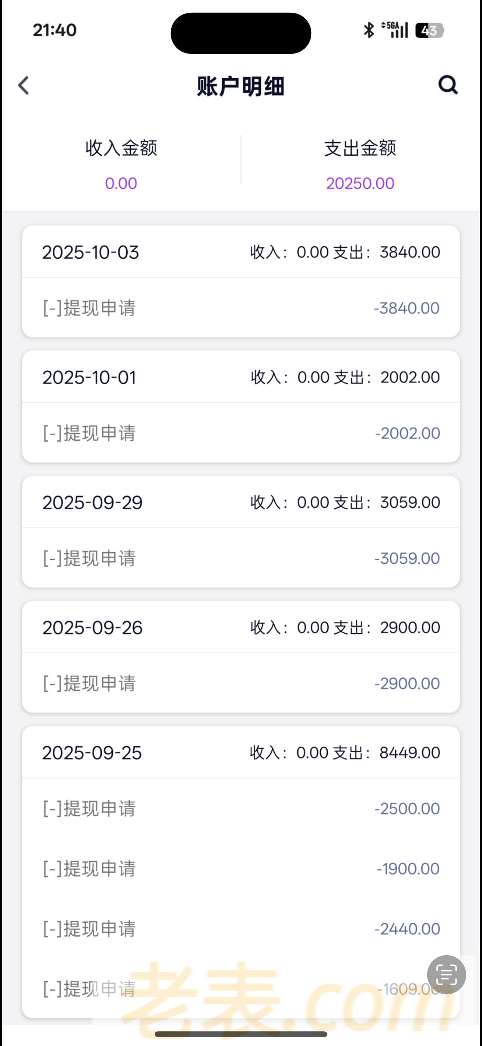Tap the 5G signal strength icon
Viewport: 482px width, 1046px height.
[395, 30]
